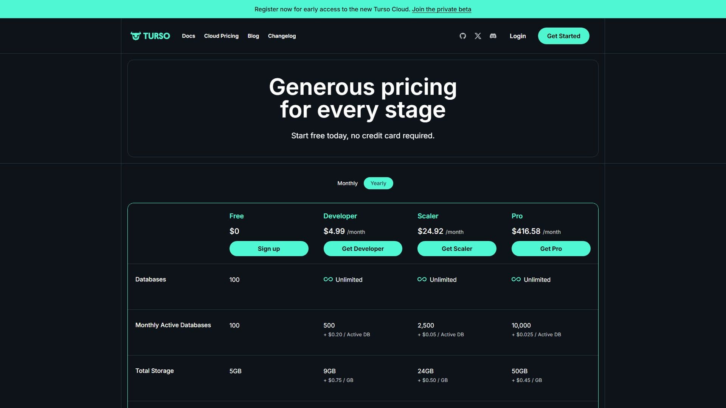Screen dimensions: 726x408
Task: Click the 24GB storage value
Action: pyautogui.click(x=425, y=371)
